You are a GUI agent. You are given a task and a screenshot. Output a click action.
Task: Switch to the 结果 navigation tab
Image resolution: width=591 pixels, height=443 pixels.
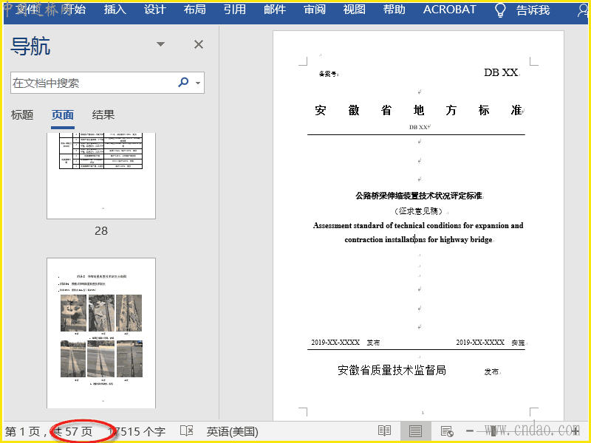(x=103, y=114)
